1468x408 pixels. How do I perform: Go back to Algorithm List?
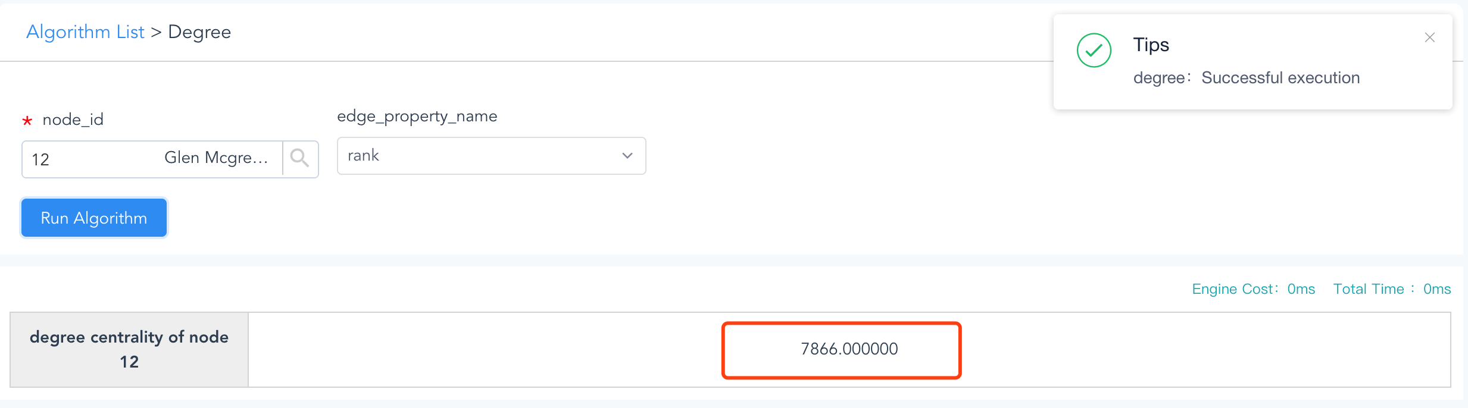point(85,32)
